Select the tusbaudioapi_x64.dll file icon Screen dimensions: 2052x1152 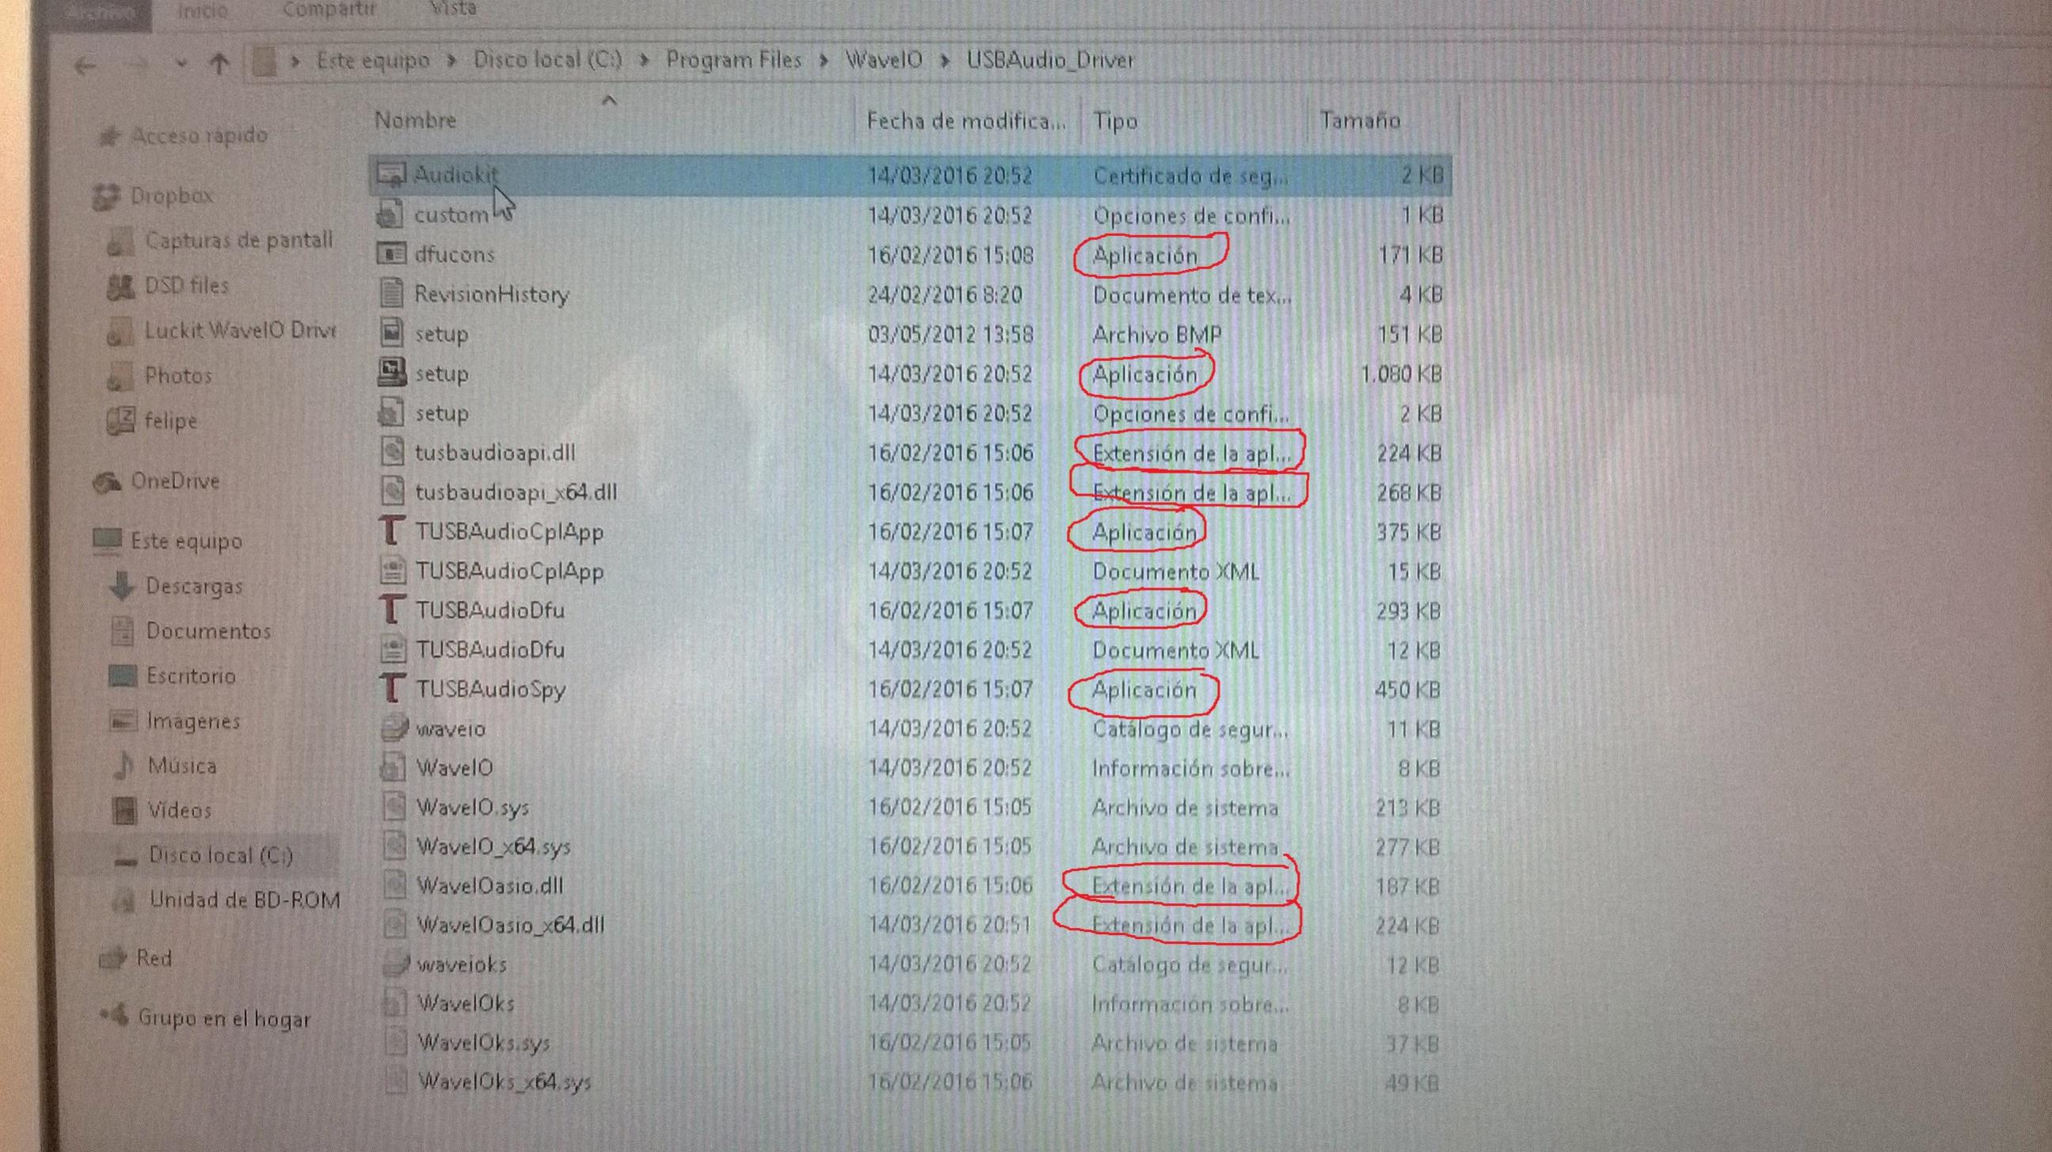[x=392, y=491]
